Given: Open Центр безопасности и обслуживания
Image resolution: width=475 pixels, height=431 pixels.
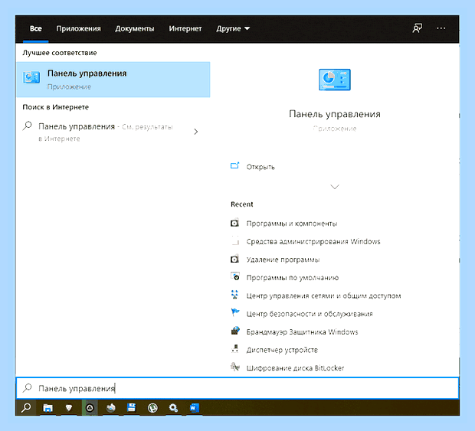Looking at the screenshot, I should tap(310, 314).
